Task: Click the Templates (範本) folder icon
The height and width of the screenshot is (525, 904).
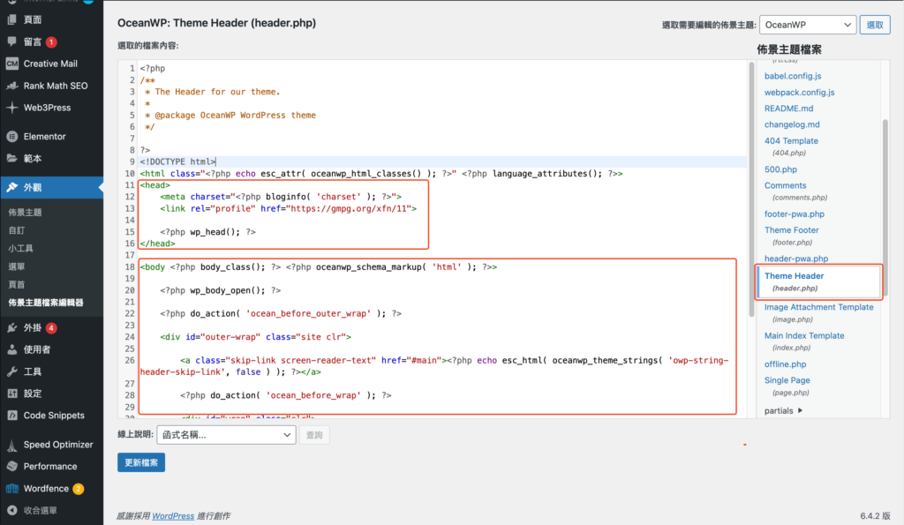Action: (11, 158)
